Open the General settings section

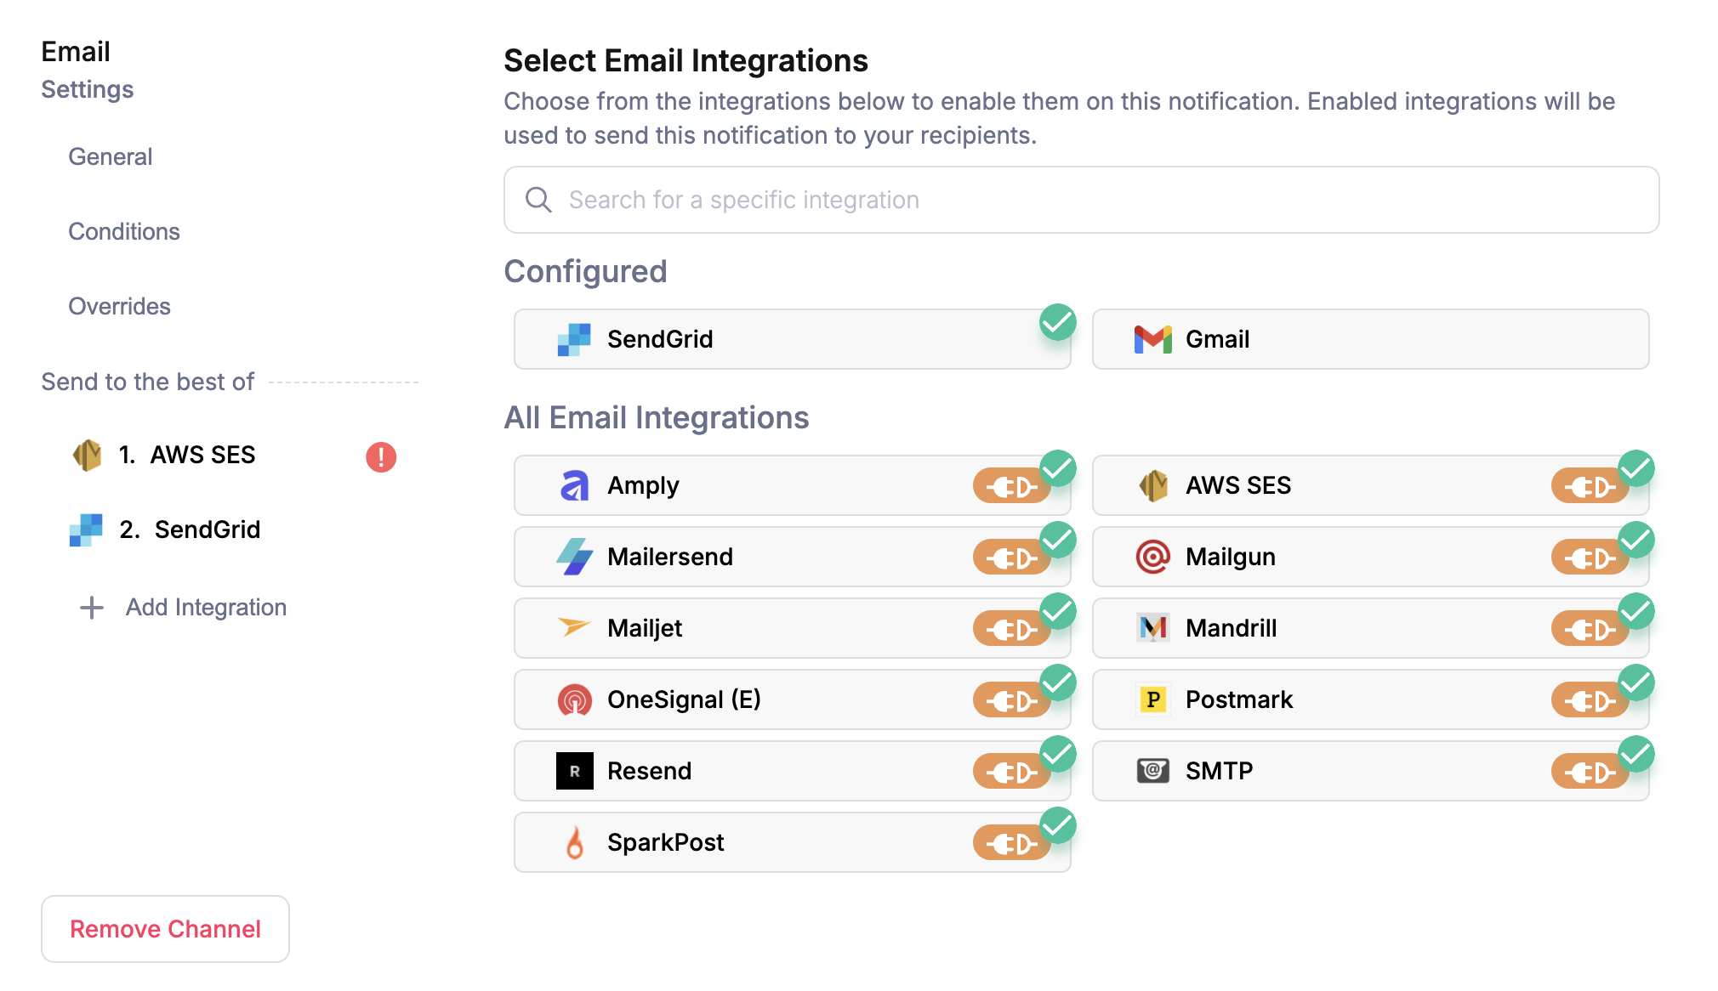pyautogui.click(x=110, y=156)
